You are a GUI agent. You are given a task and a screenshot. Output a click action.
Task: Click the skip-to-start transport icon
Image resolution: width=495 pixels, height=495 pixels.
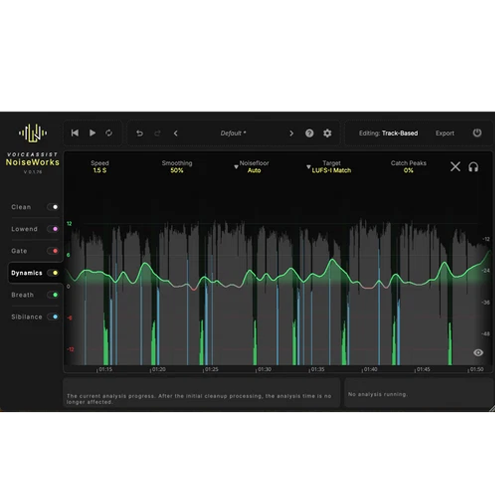pyautogui.click(x=75, y=133)
